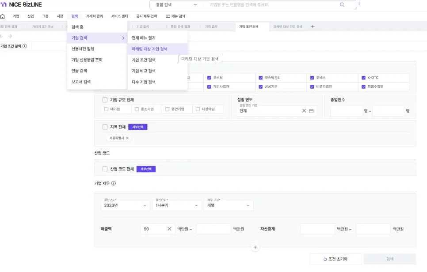Add a new tab with the plus icon
Viewport: 427px width, 272px height.
point(313,26)
